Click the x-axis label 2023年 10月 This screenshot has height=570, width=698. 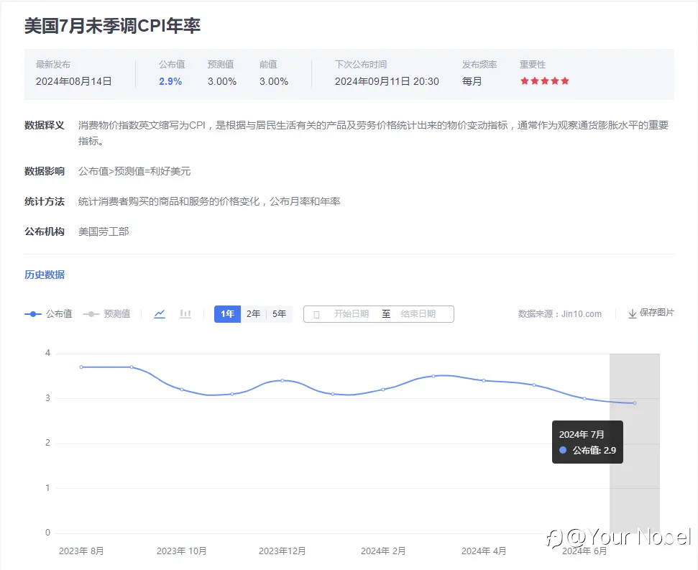click(182, 551)
